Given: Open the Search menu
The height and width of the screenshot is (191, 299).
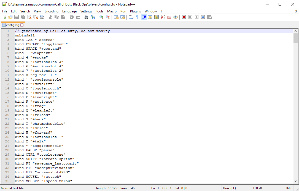Looking at the screenshot, I should click(25, 11).
